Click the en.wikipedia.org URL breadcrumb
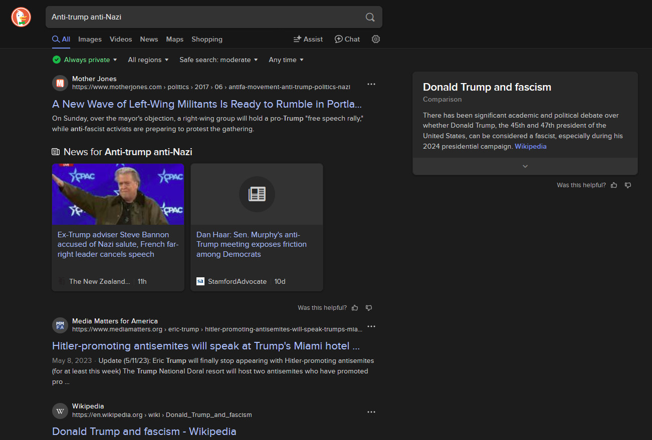Screen dimensions: 652x440 click(x=162, y=415)
